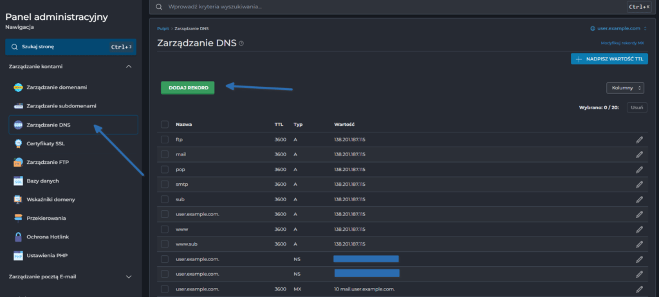659x297 pixels.
Task: Click the Ustawienia PHP icon
Action: 18,256
